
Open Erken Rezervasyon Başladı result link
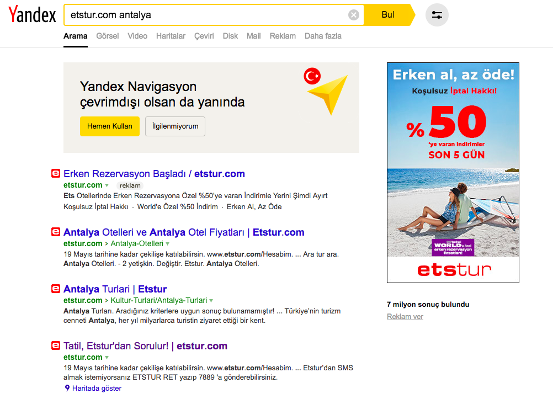[154, 174]
